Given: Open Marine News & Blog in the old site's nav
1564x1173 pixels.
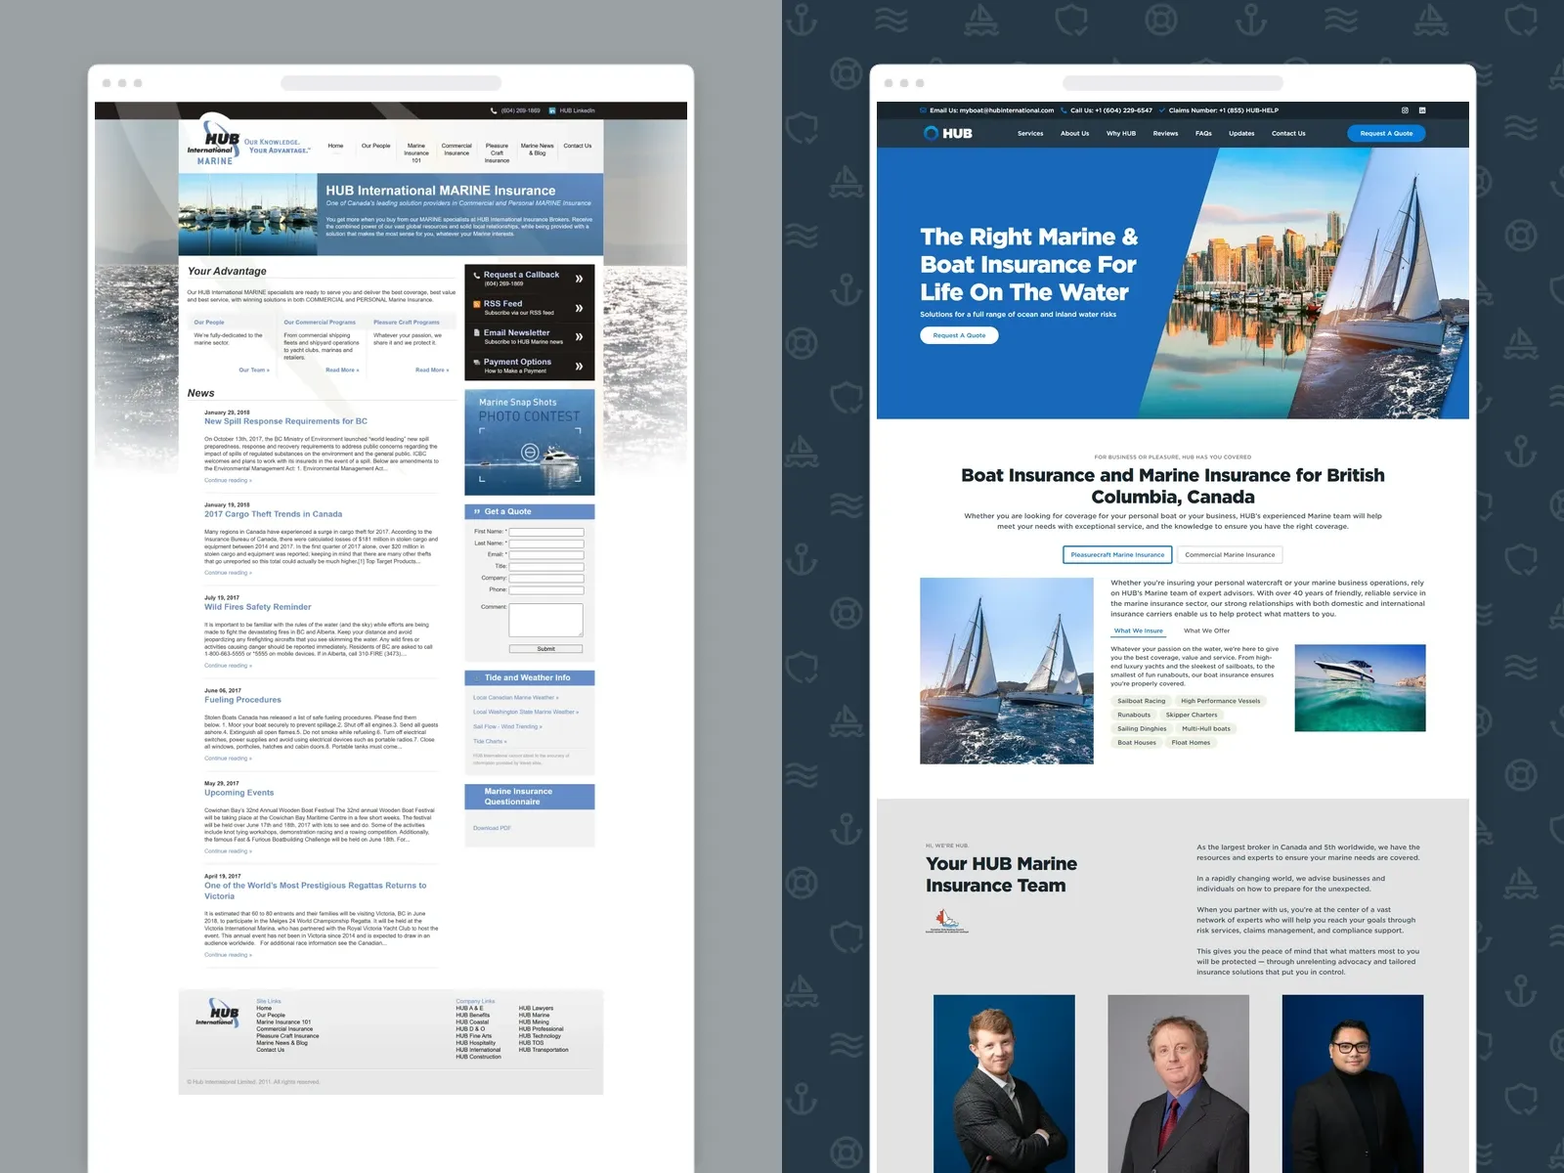Looking at the screenshot, I should (x=538, y=149).
